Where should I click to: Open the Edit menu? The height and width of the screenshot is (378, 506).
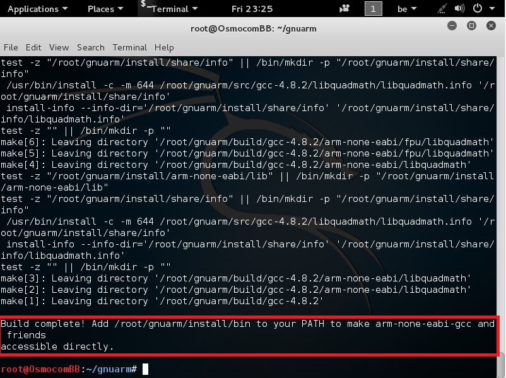pos(33,47)
